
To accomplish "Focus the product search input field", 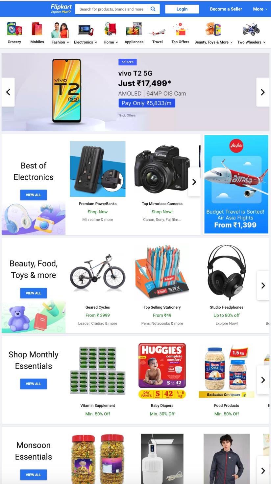I will point(112,9).
